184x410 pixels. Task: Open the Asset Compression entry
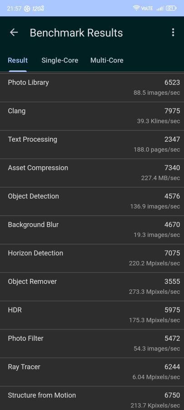(92, 173)
